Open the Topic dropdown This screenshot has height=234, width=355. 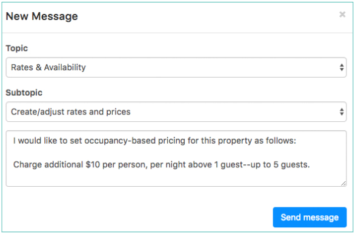176,67
